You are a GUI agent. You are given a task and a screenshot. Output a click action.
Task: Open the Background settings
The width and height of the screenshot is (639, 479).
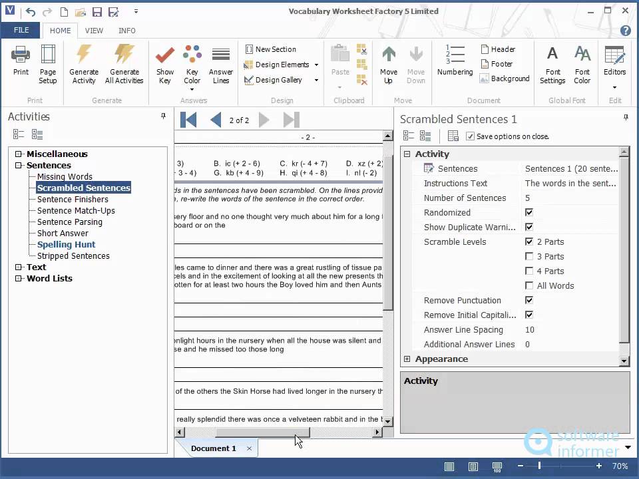point(505,79)
